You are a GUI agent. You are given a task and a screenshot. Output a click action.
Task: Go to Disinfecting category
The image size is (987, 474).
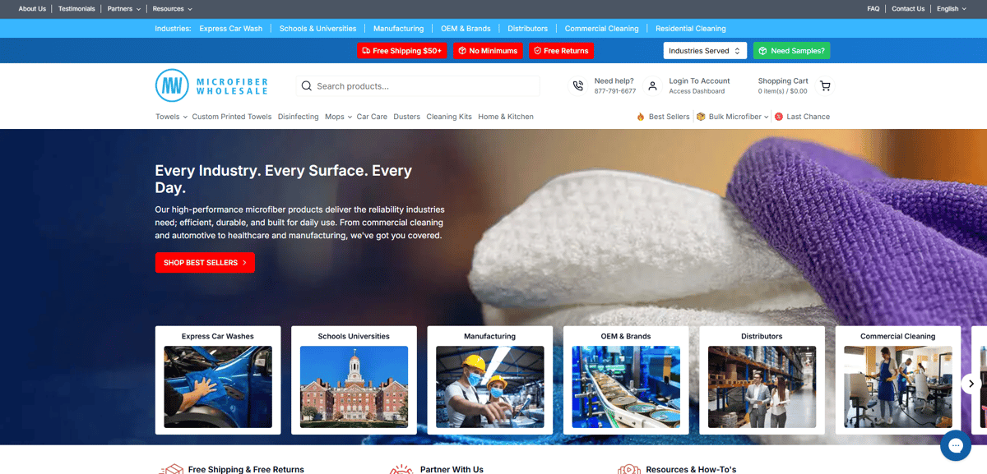pyautogui.click(x=299, y=117)
